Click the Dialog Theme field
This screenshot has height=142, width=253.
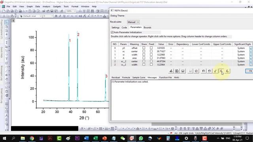point(189,16)
